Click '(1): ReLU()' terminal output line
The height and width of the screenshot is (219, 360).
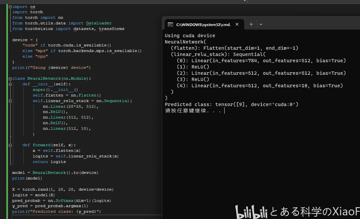193,67
